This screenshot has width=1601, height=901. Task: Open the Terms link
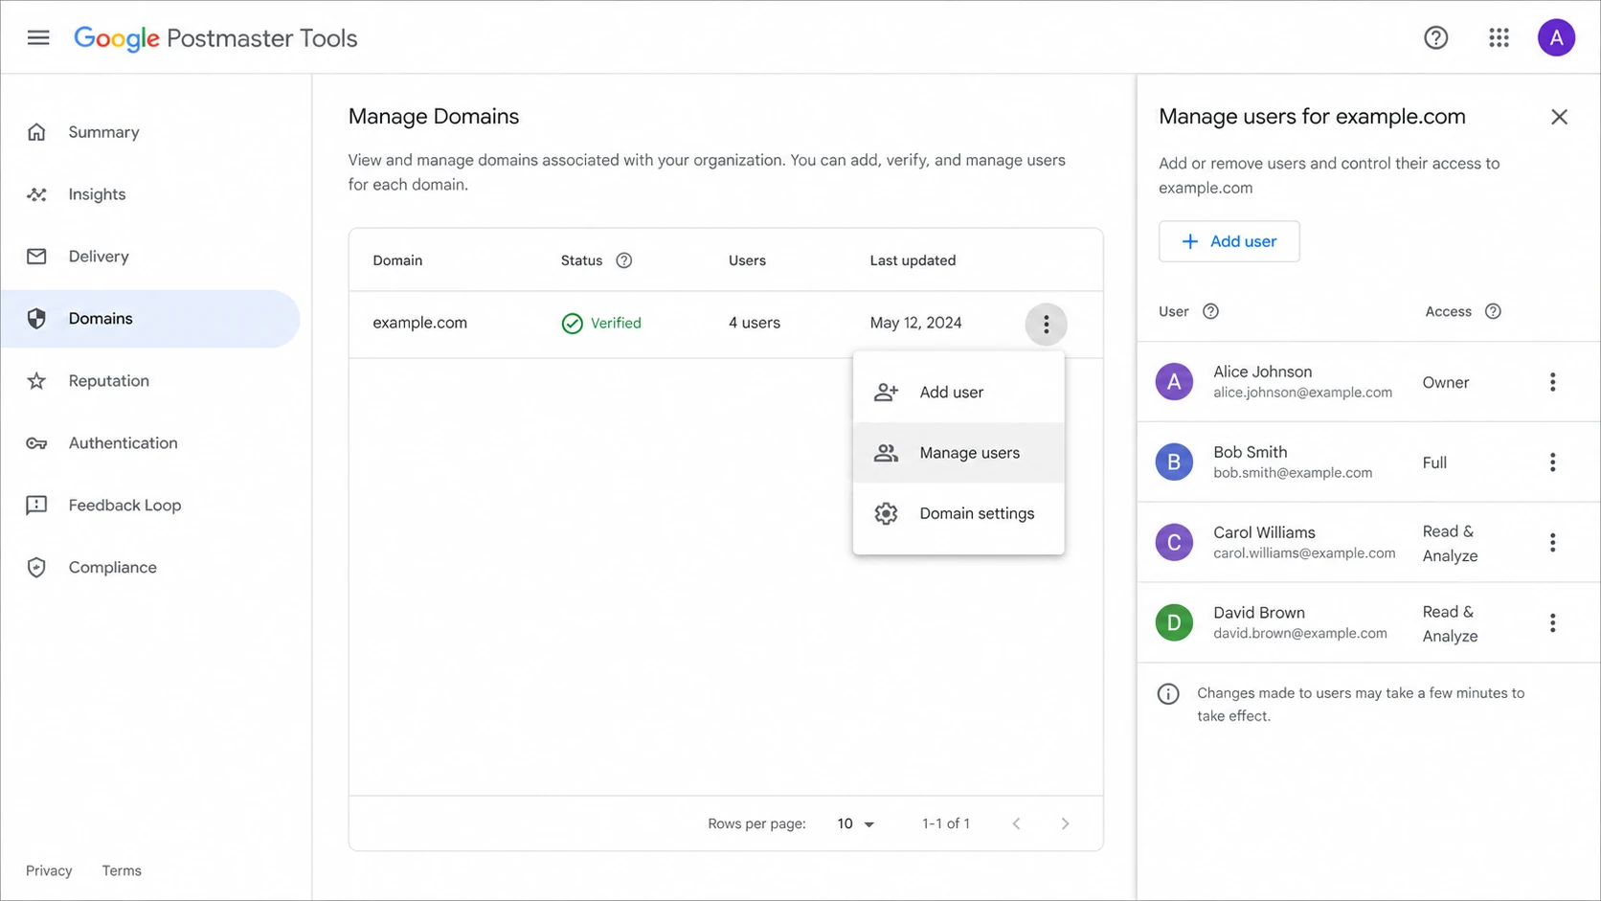[122, 870]
